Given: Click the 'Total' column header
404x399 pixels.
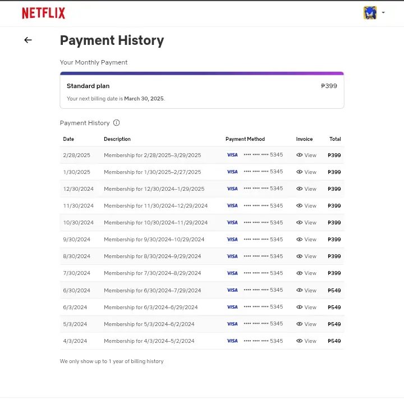Looking at the screenshot, I should [x=335, y=139].
